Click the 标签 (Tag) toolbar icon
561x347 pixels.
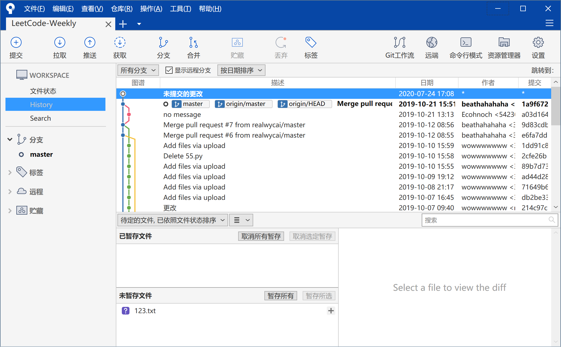311,48
